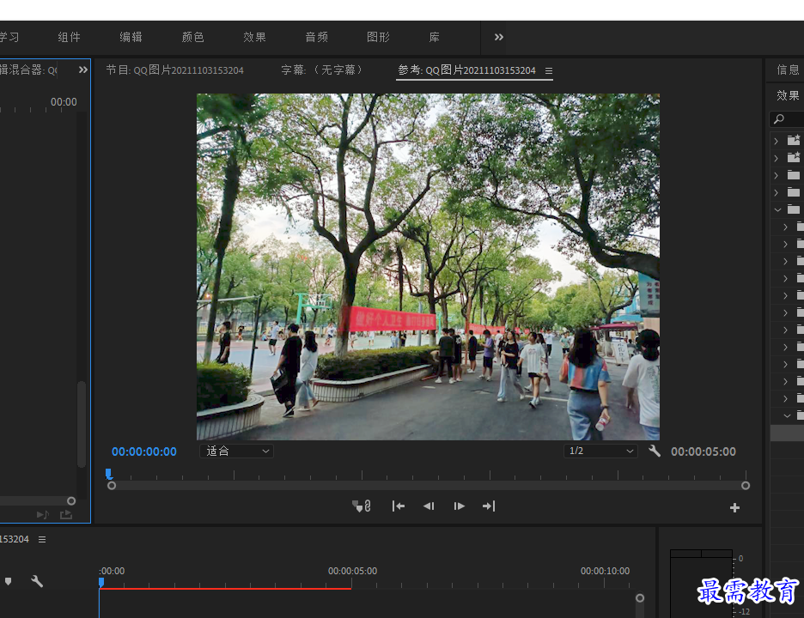This screenshot has width=804, height=618.
Task: Open the 库 workspace
Action: pos(435,37)
